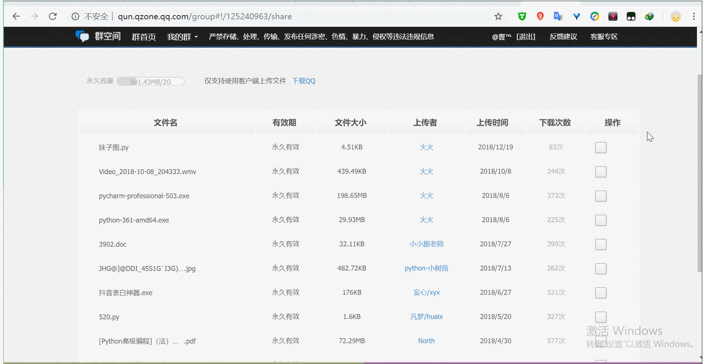Viewport: 703px width, 364px height.
Task: Open the Chrome profile avatar
Action: click(x=676, y=16)
